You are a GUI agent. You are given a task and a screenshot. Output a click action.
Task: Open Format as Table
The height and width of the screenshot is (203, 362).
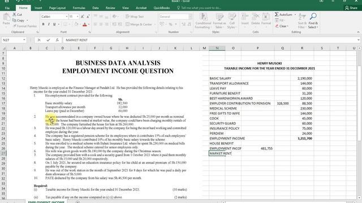point(219,21)
